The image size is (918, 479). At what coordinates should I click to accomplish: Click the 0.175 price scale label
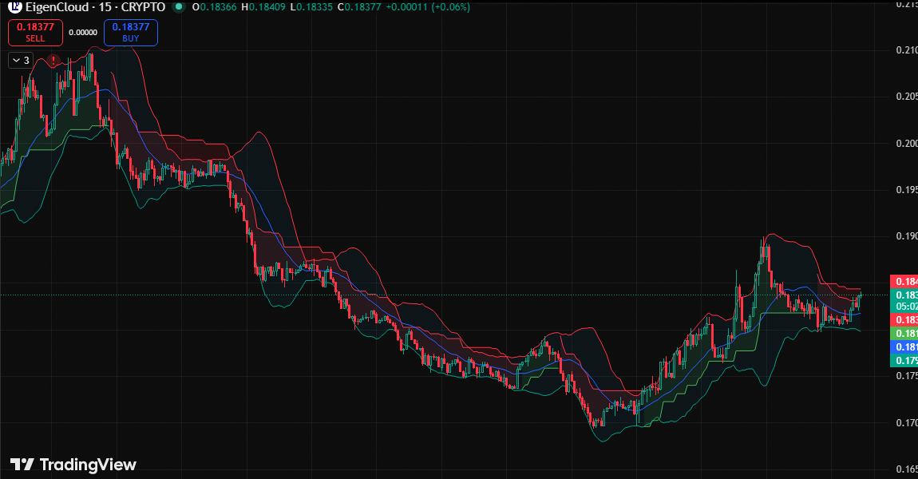[906, 376]
